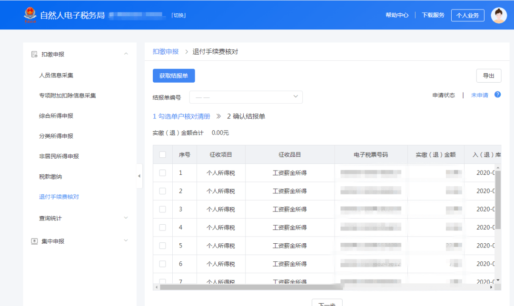Viewport: 514px width, 306px height.
Task: Select all rows with the header checkbox
Action: coord(162,154)
